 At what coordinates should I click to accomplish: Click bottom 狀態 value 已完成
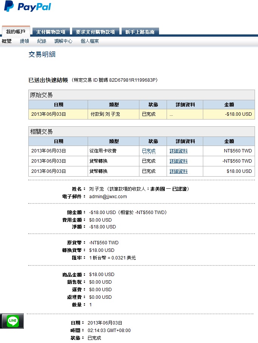94,338
